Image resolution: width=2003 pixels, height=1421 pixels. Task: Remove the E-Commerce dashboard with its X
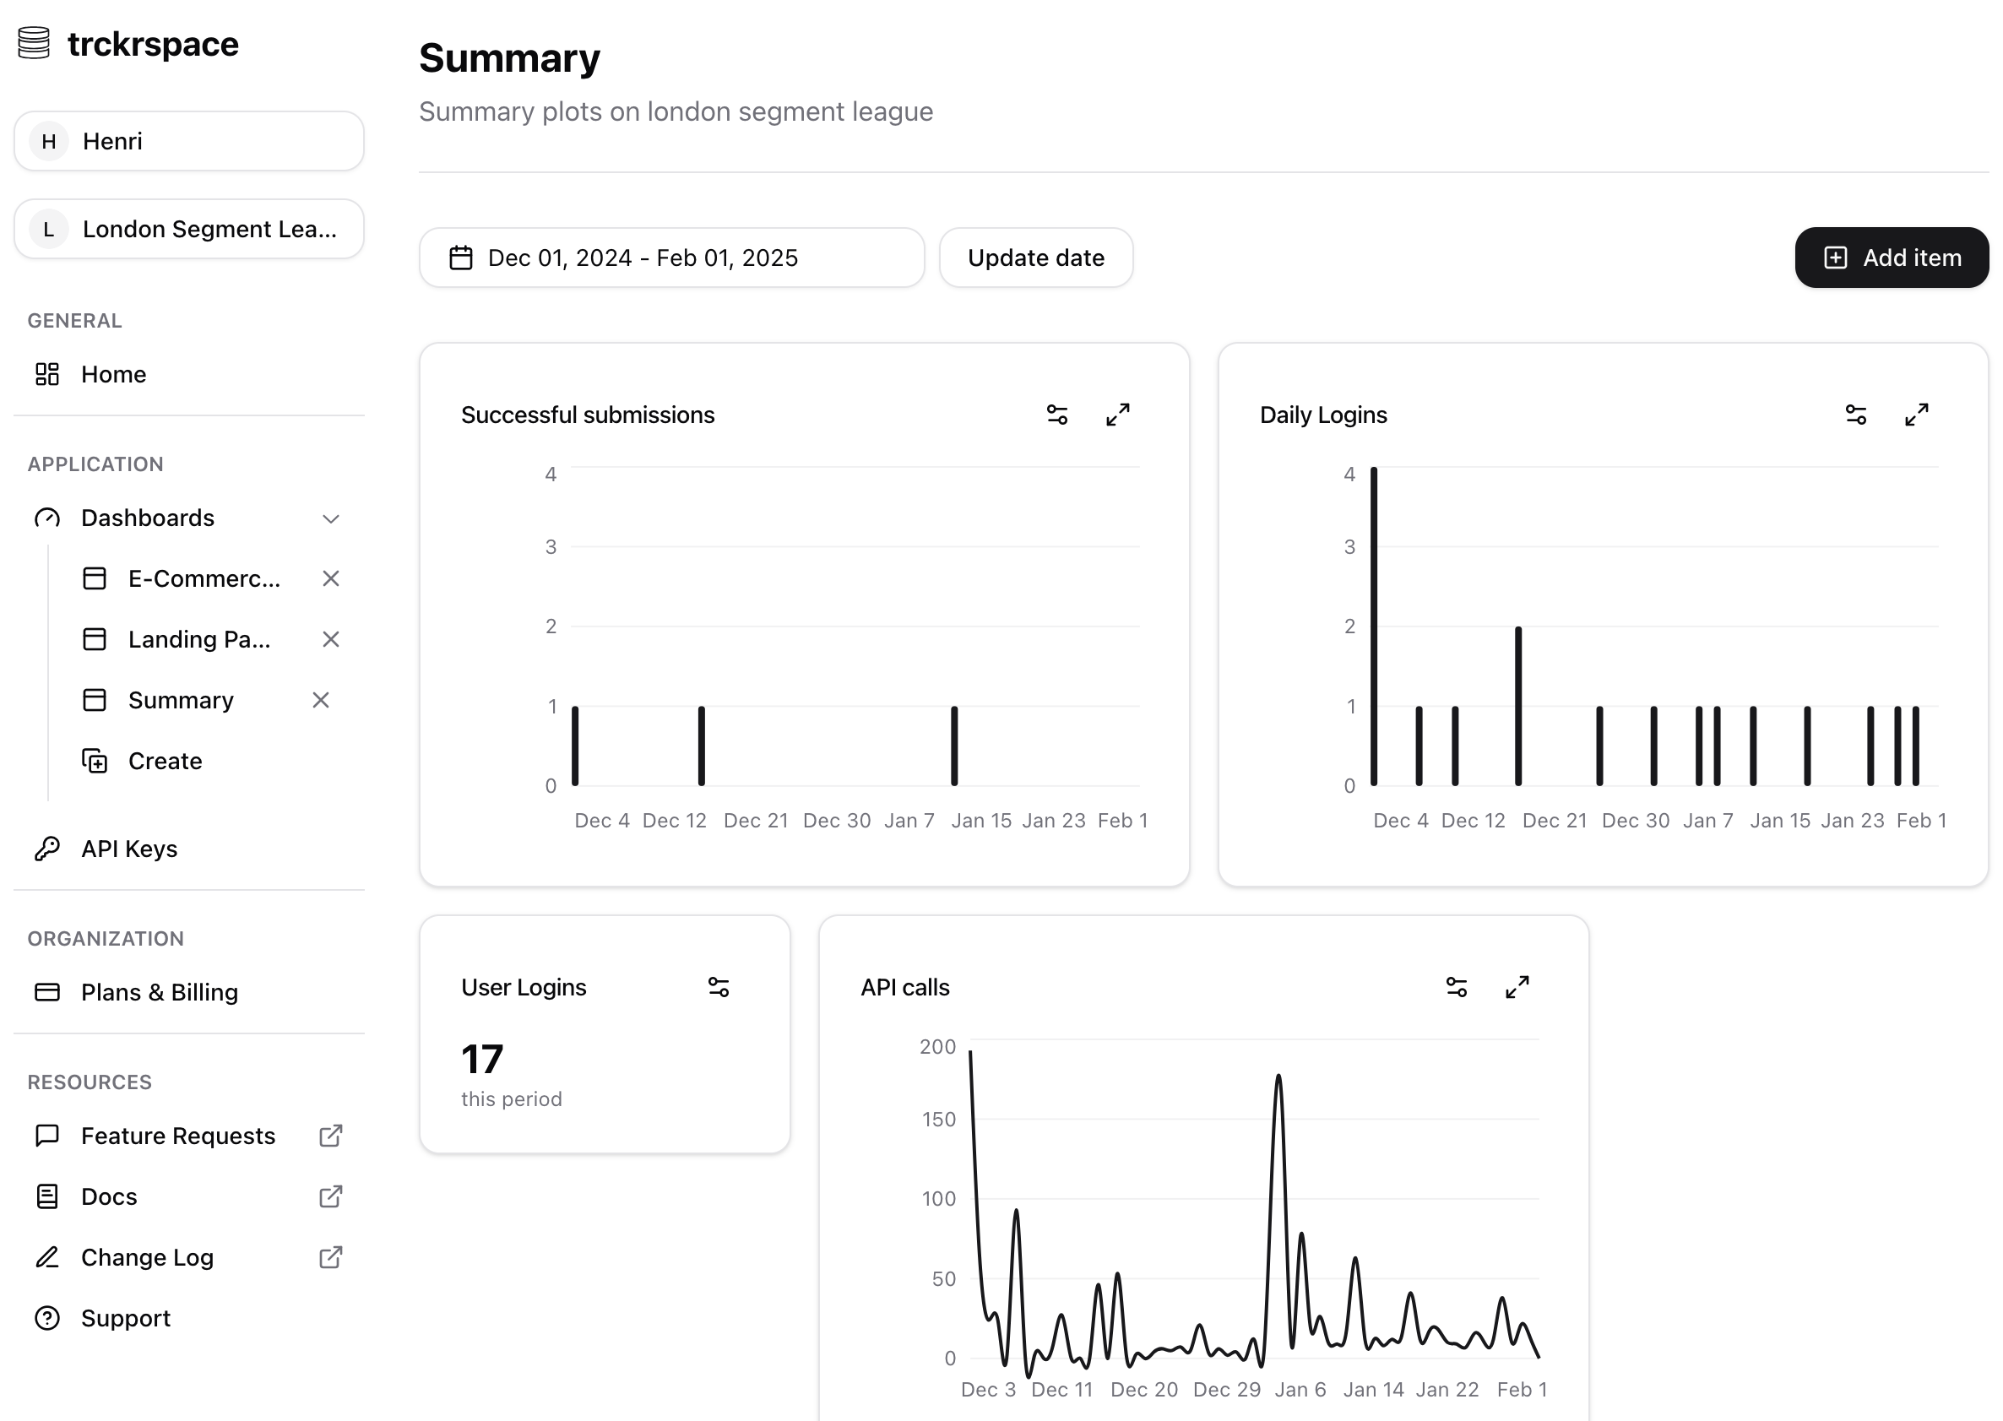(x=330, y=578)
